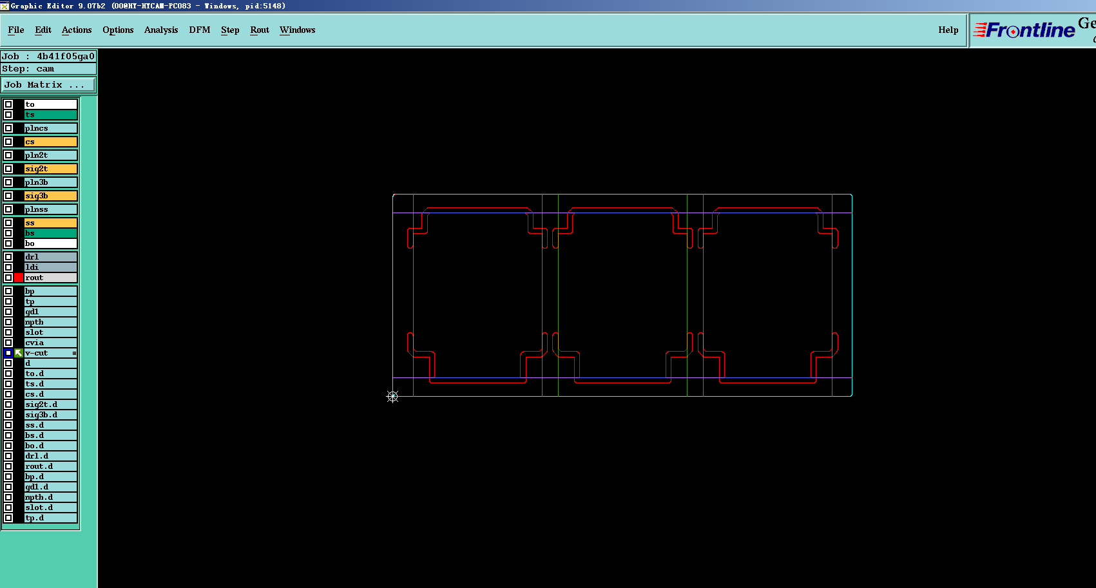
Task: Open the DFM menu
Action: (x=200, y=30)
